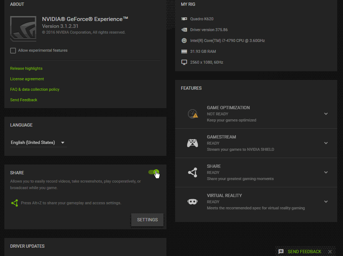
Task: Click the Send Feedback link in About
Action: (24, 100)
